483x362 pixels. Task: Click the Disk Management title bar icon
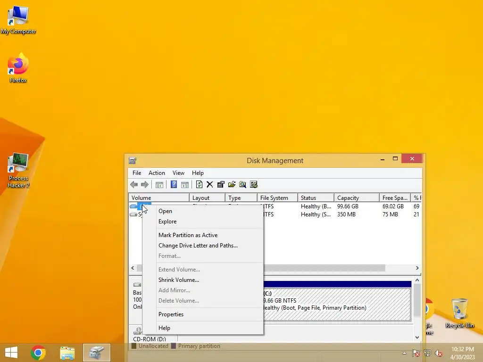click(x=133, y=160)
